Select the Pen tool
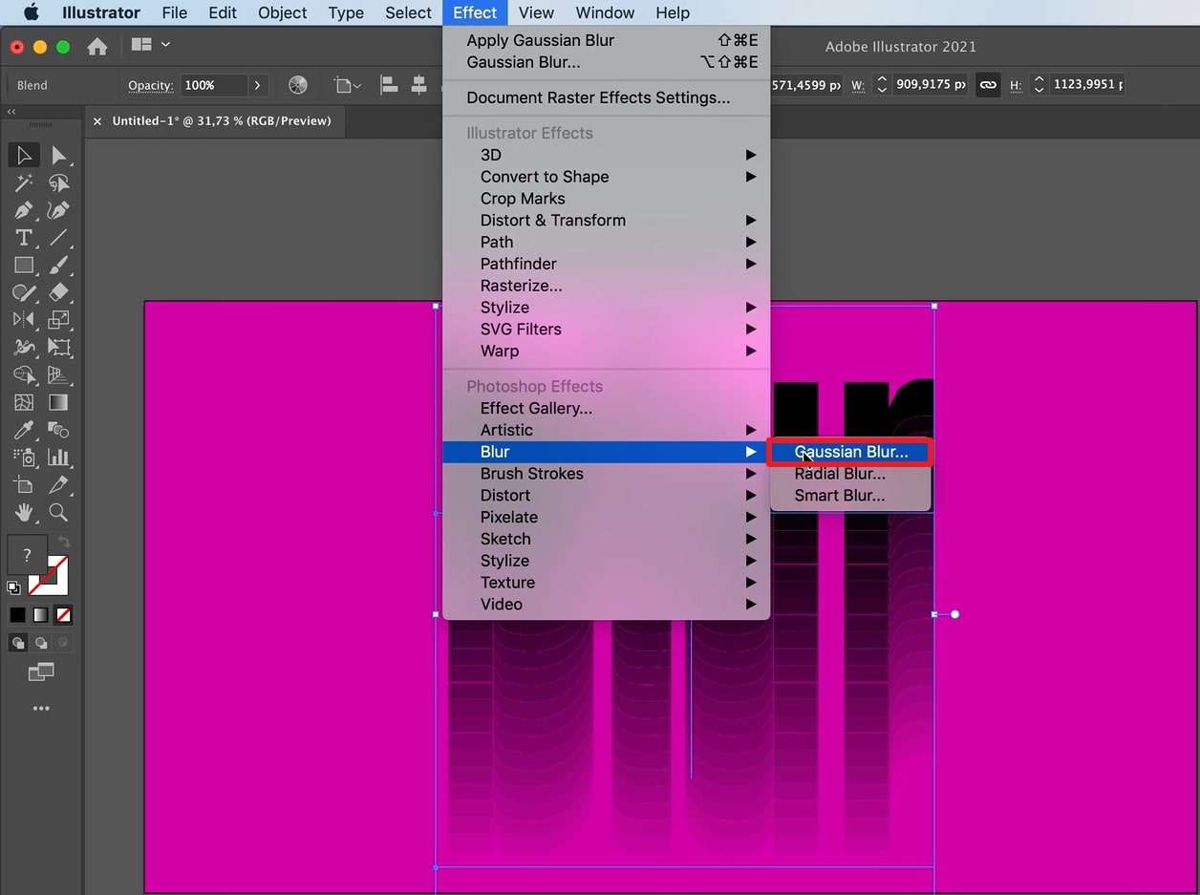Viewport: 1200px width, 895px height. 24,210
